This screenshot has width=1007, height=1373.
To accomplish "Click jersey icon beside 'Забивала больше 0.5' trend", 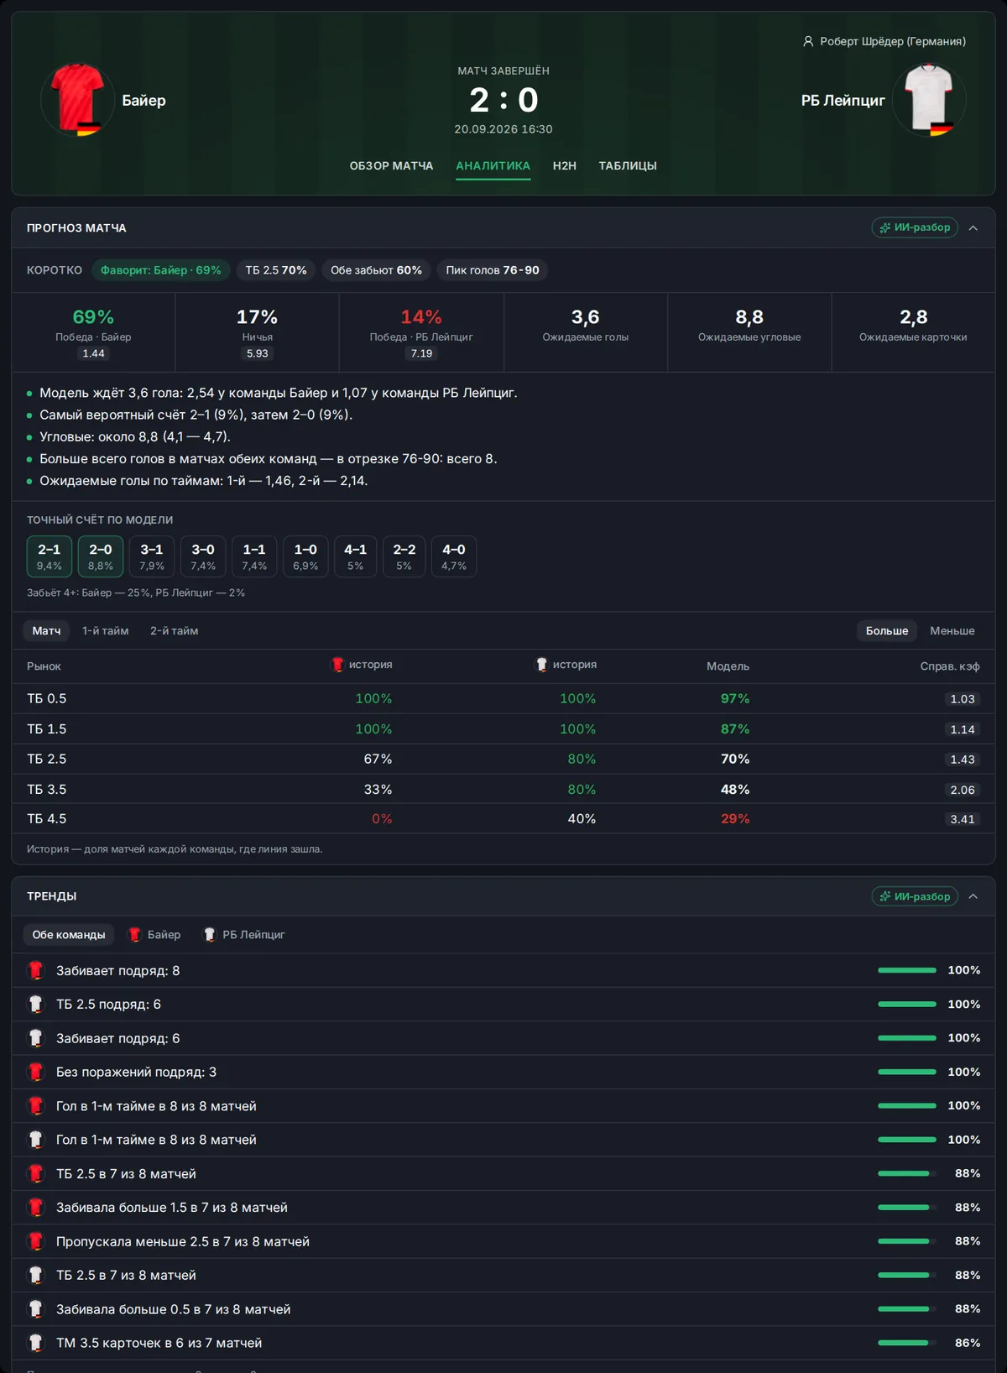I will (36, 1308).
